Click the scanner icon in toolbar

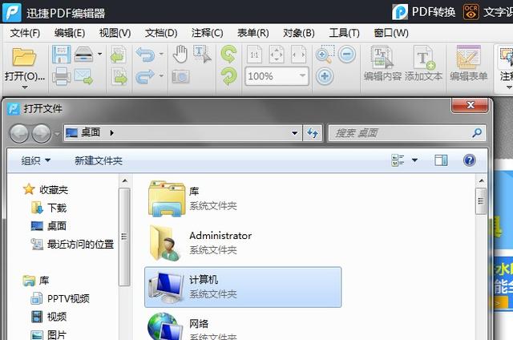click(x=83, y=55)
